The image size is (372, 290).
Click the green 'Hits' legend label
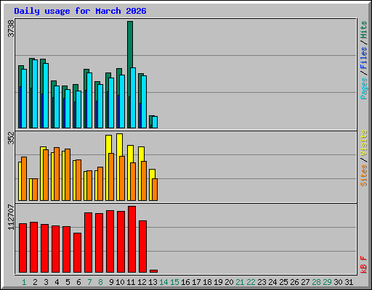tap(364, 30)
